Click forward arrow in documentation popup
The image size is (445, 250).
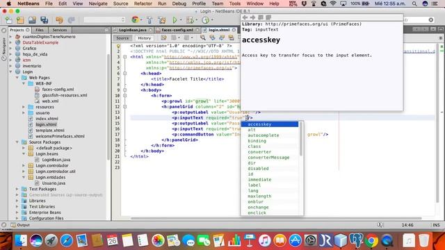pyautogui.click(x=252, y=17)
